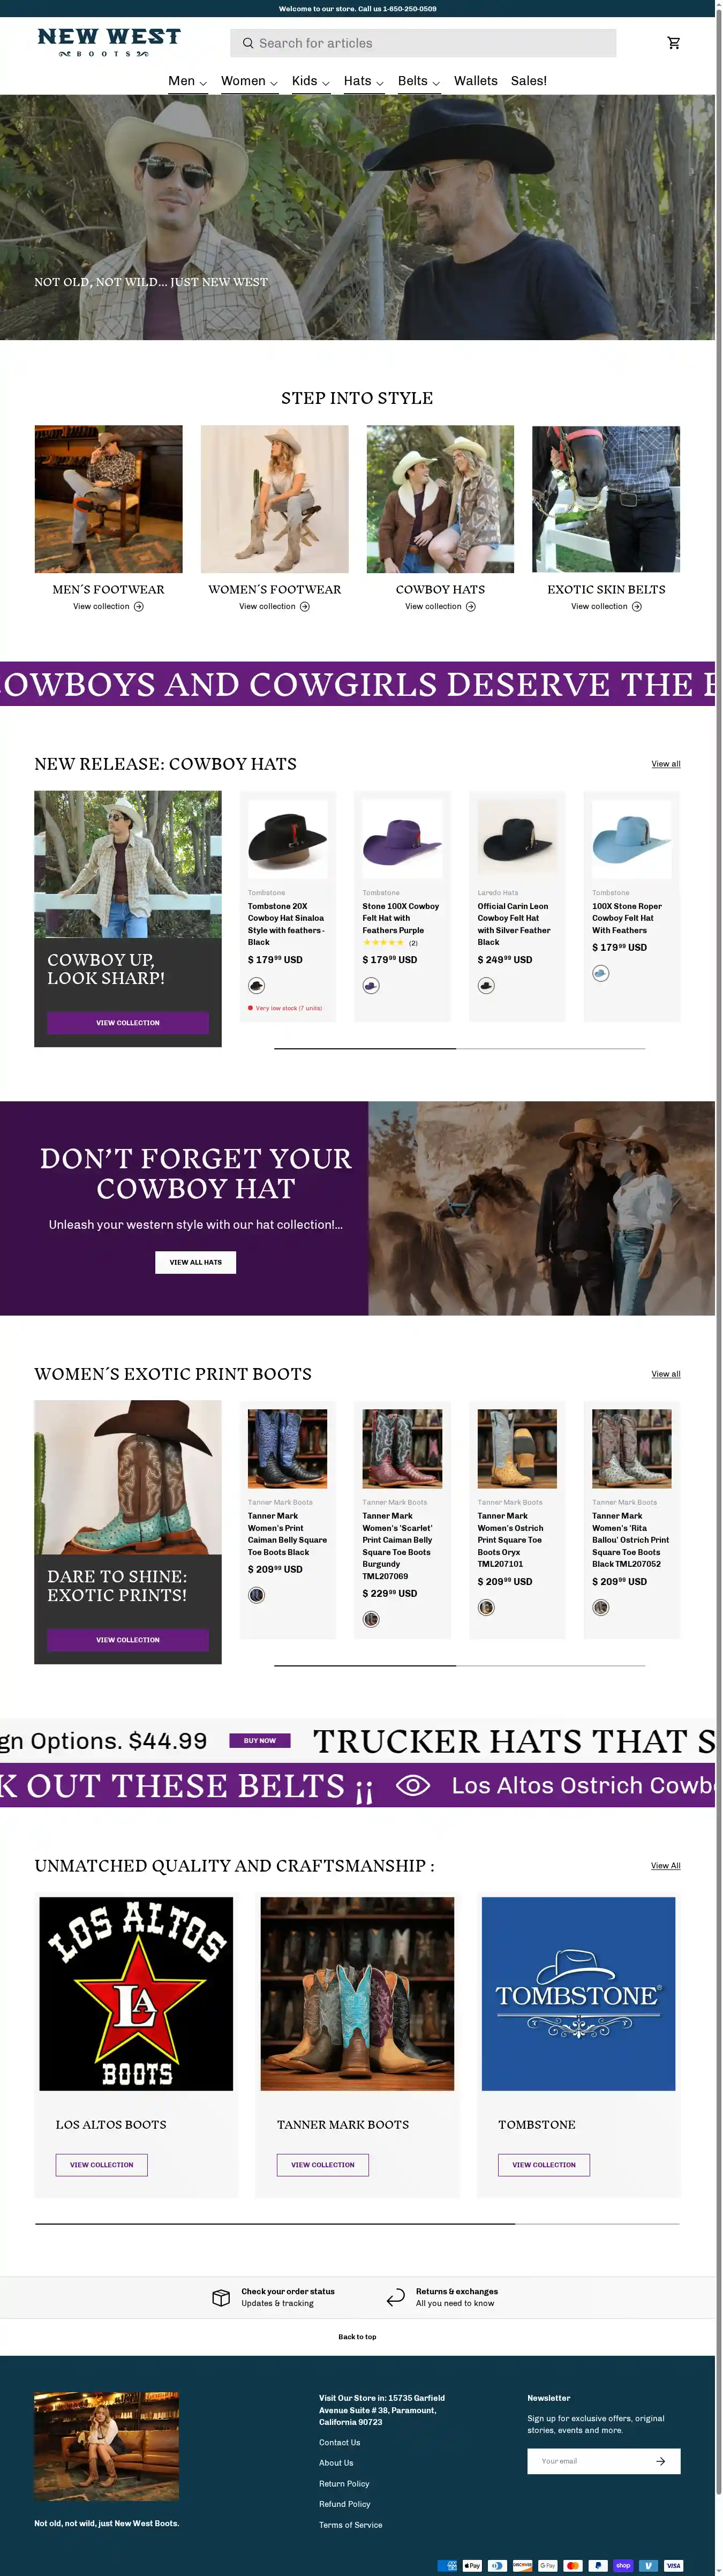The height and width of the screenshot is (2576, 723).
Task: Expand the Belts dropdown menu
Action: 419,81
